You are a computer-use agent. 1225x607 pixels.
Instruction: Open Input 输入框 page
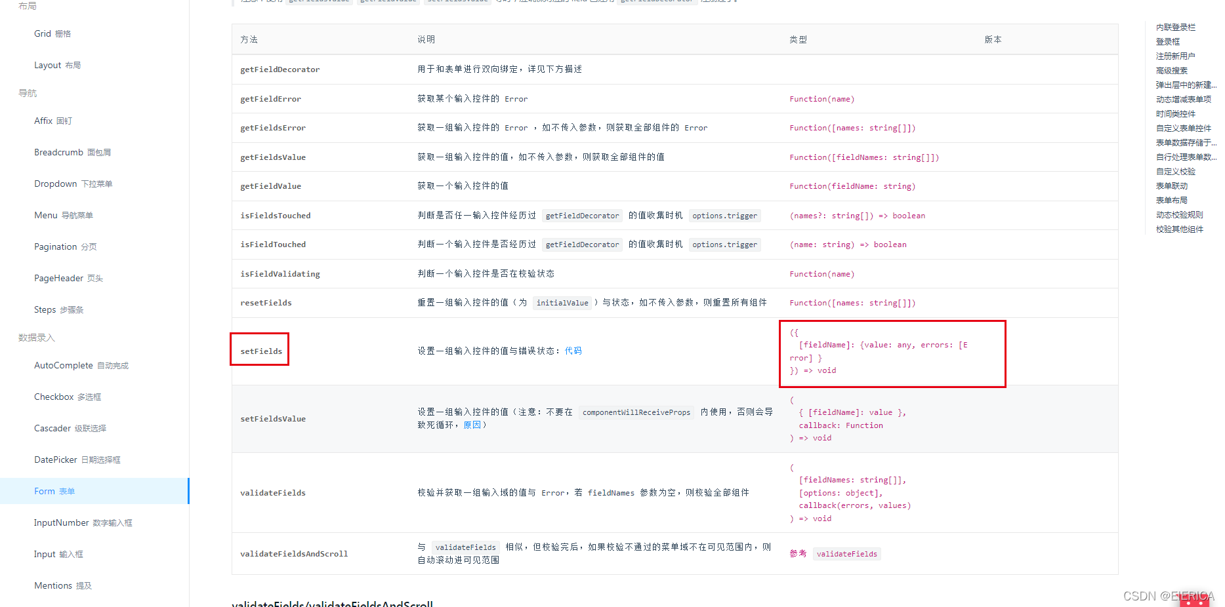pyautogui.click(x=59, y=554)
